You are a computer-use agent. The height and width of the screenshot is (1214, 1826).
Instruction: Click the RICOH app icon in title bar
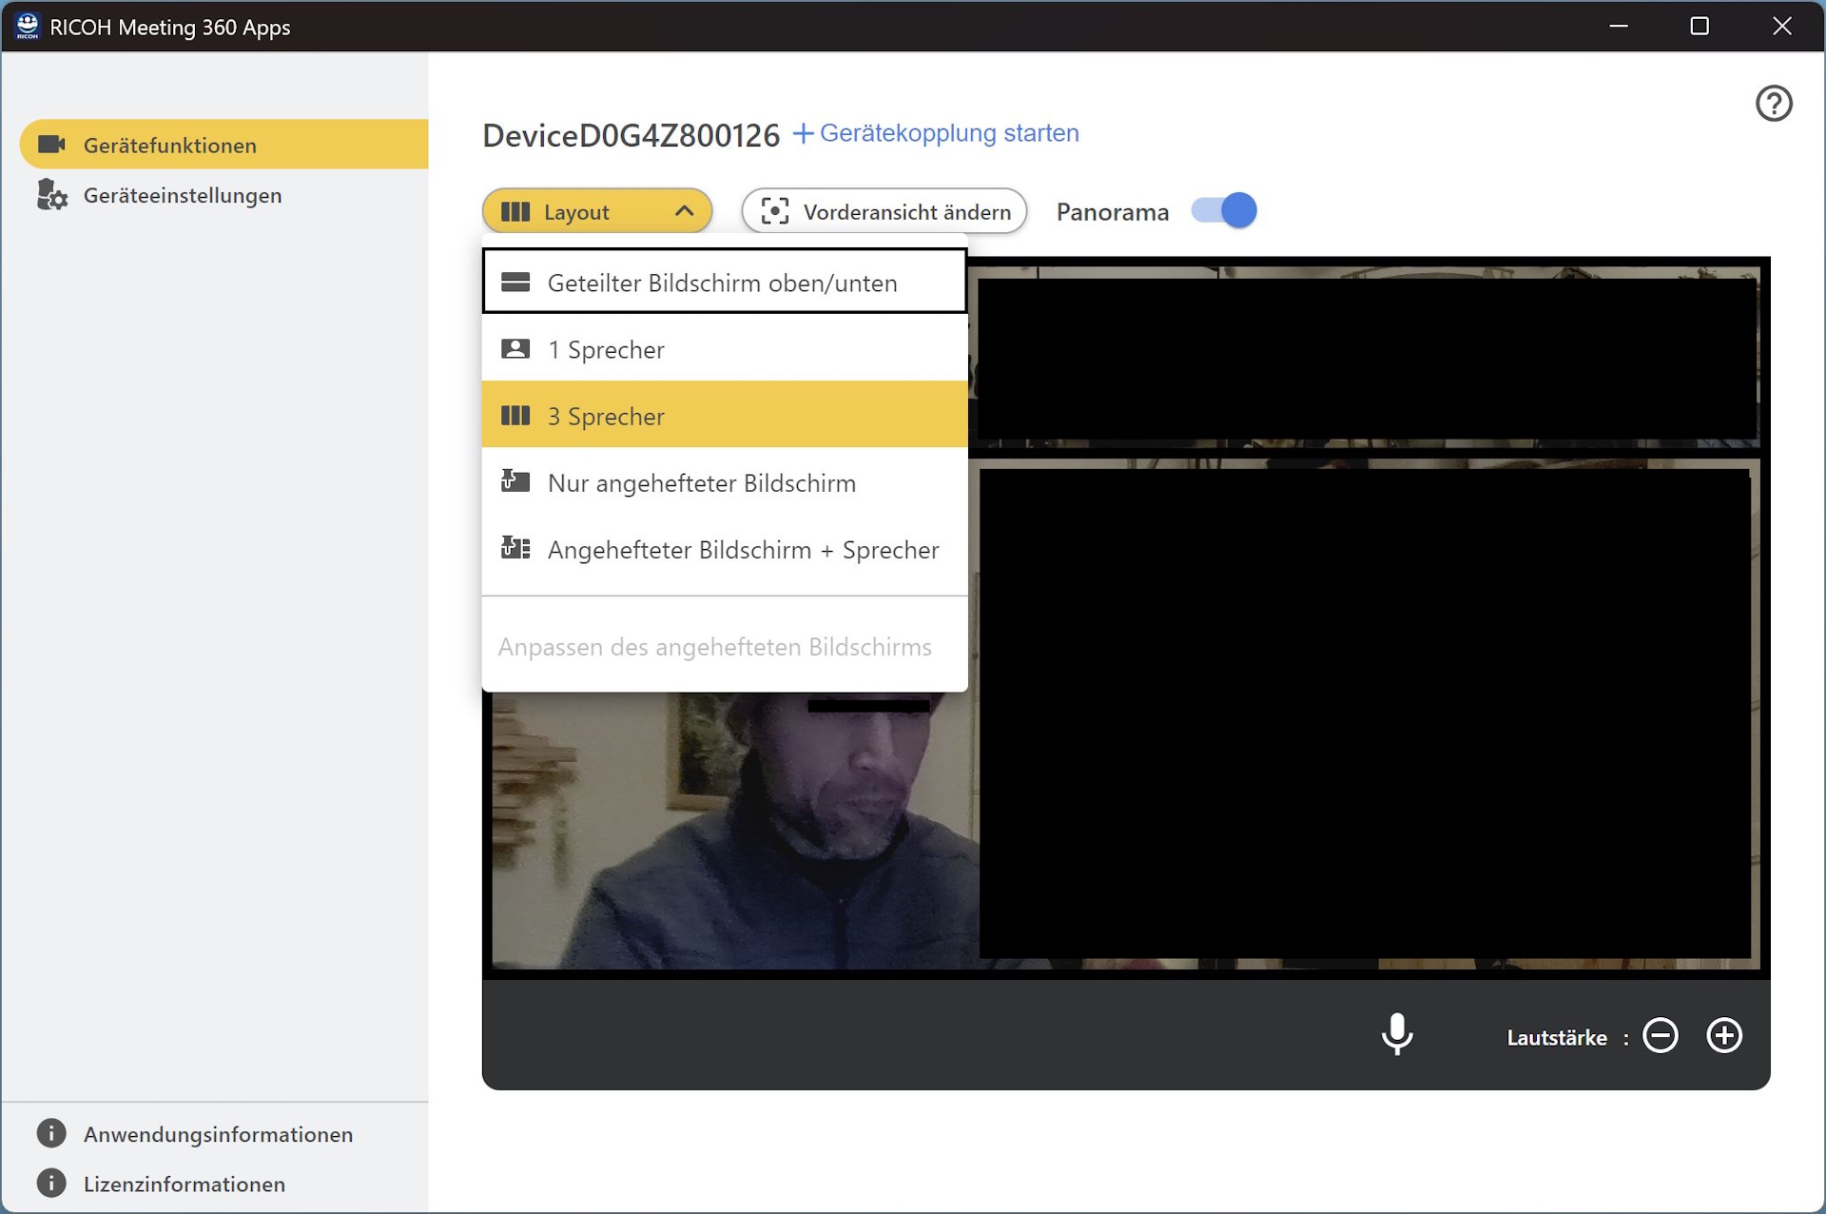pyautogui.click(x=27, y=26)
